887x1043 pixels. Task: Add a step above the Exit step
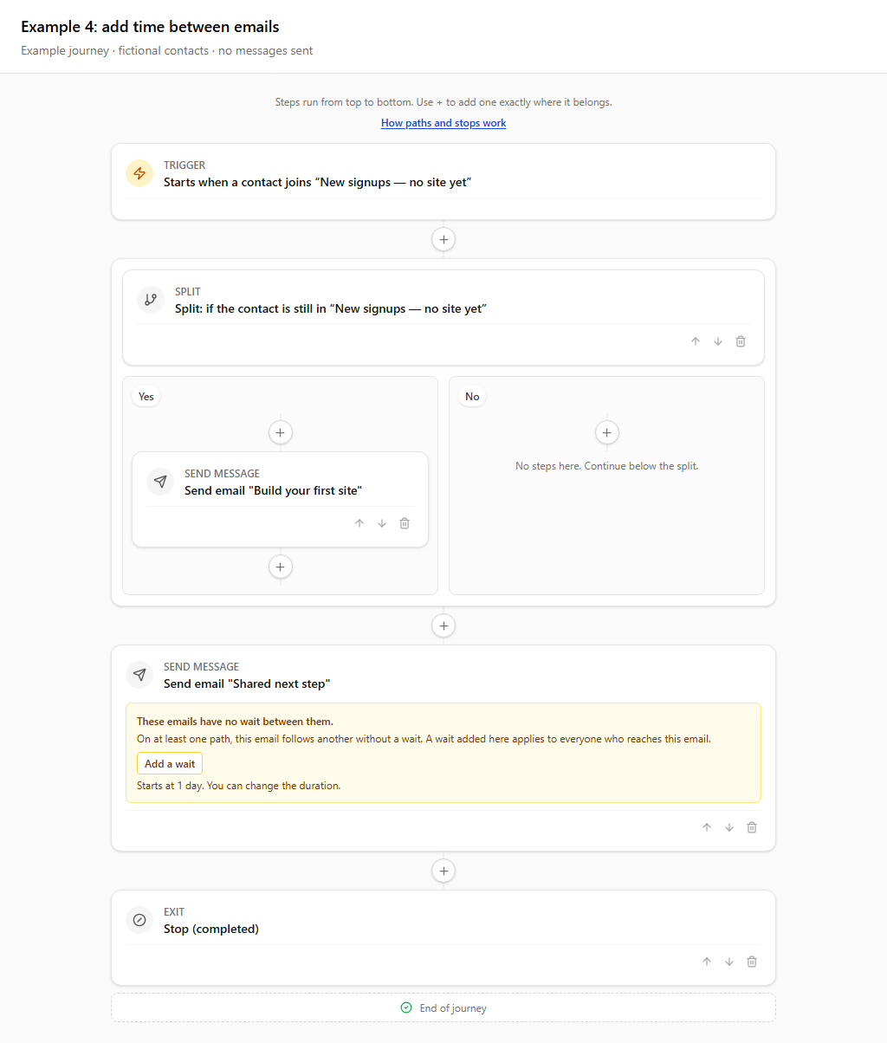tap(443, 871)
